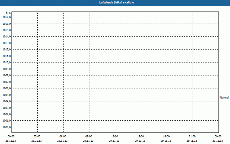Click the 1009,0 axis value

pos(7,69)
